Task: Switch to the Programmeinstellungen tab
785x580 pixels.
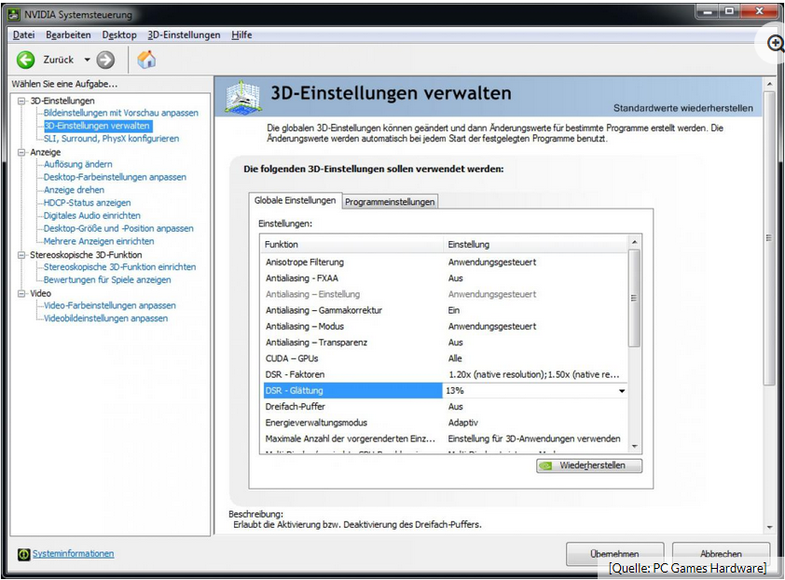Action: pyautogui.click(x=390, y=201)
